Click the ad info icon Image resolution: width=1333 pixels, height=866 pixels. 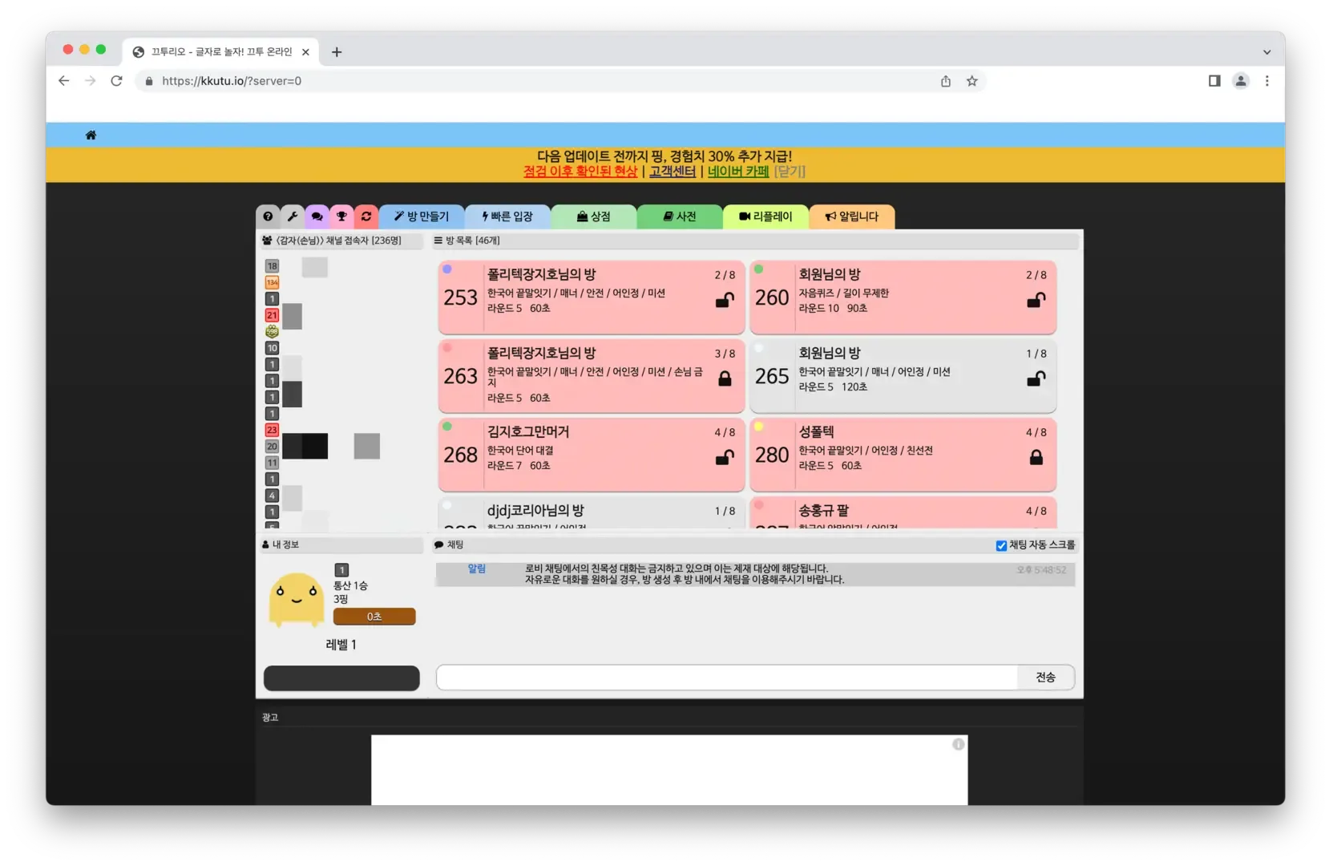pyautogui.click(x=958, y=745)
